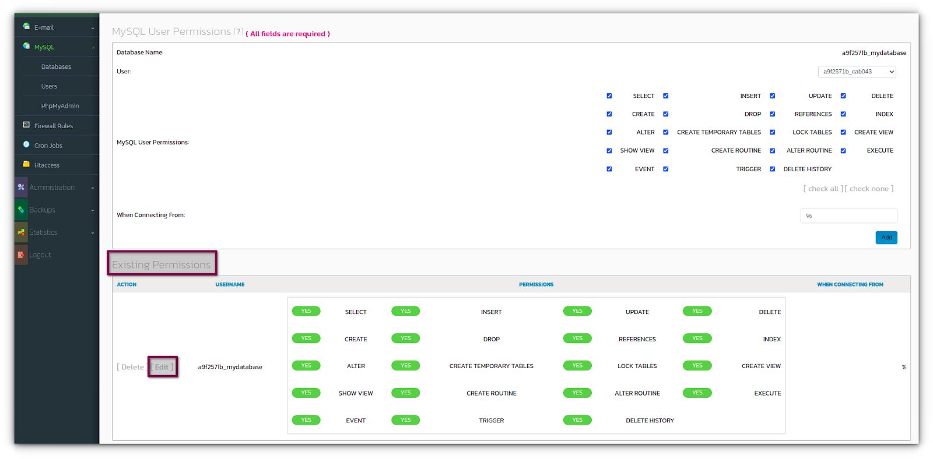Expand the E-mail menu chevron

click(93, 28)
